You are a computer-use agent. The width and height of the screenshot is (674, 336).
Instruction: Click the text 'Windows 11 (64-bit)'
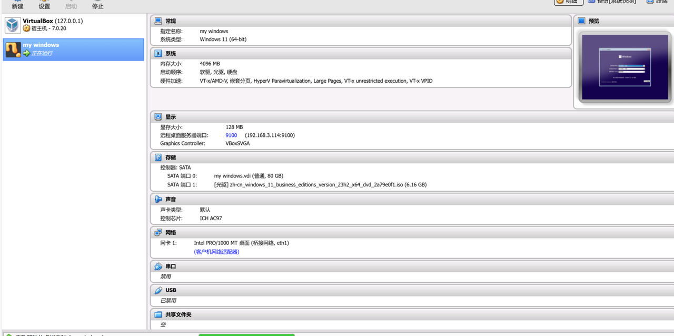pyautogui.click(x=223, y=39)
